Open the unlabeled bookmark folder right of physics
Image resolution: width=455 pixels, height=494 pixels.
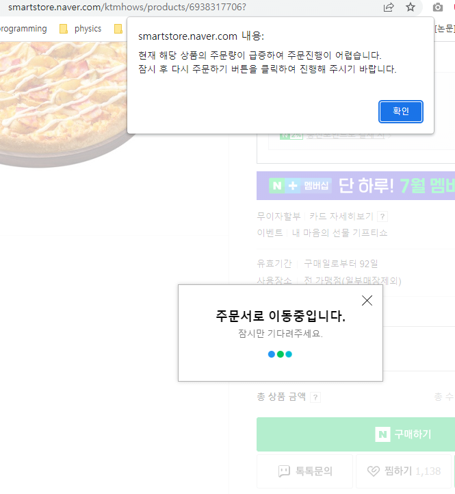(118, 29)
